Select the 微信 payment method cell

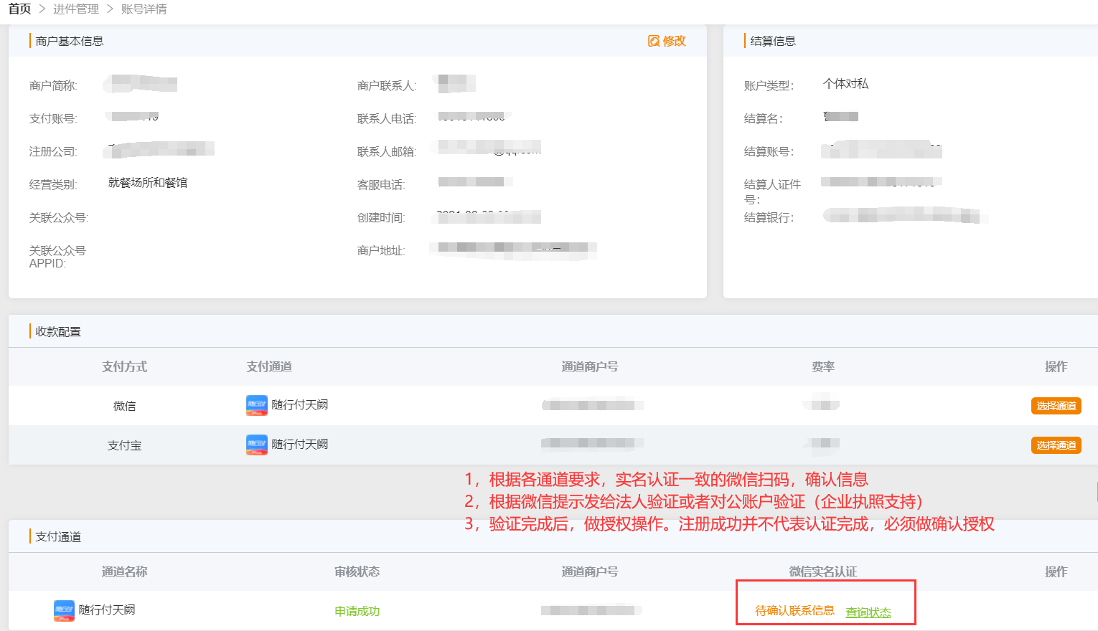pos(124,406)
